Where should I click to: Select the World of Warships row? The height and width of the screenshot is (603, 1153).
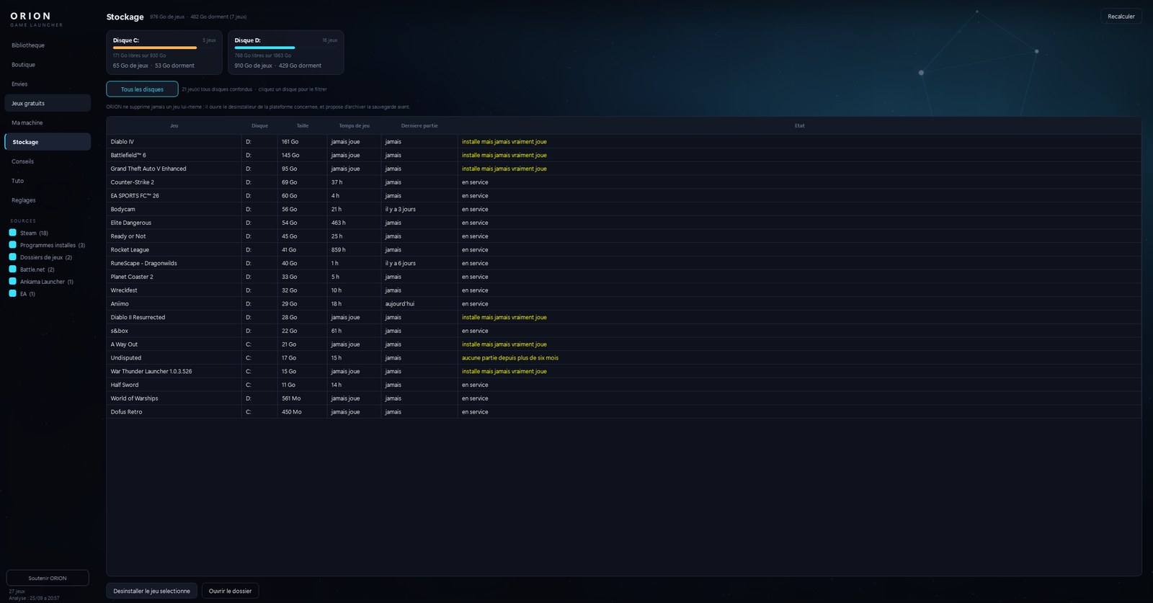pos(624,398)
